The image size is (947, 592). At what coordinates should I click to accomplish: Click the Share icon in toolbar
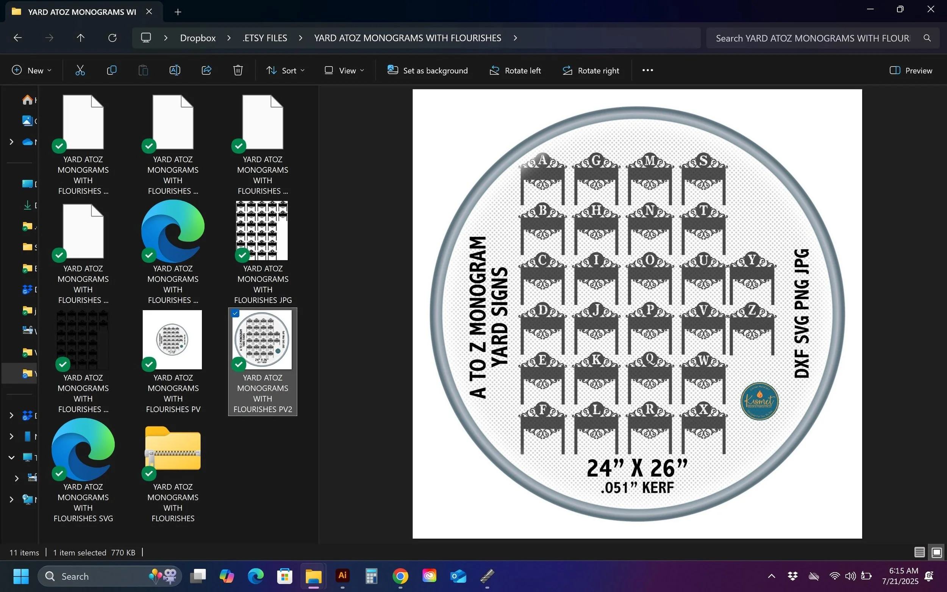tap(206, 70)
